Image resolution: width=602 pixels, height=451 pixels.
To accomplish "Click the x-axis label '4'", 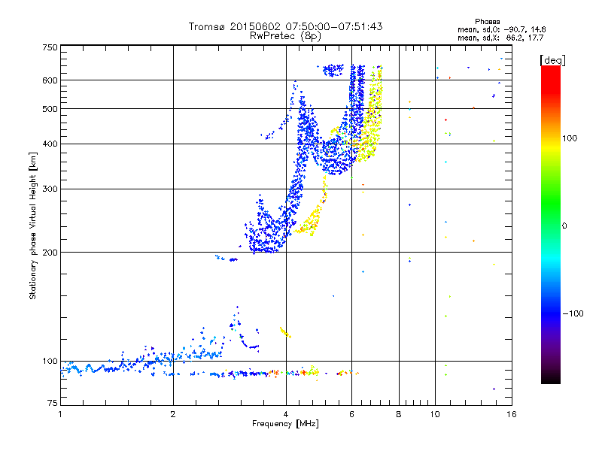I will (286, 414).
